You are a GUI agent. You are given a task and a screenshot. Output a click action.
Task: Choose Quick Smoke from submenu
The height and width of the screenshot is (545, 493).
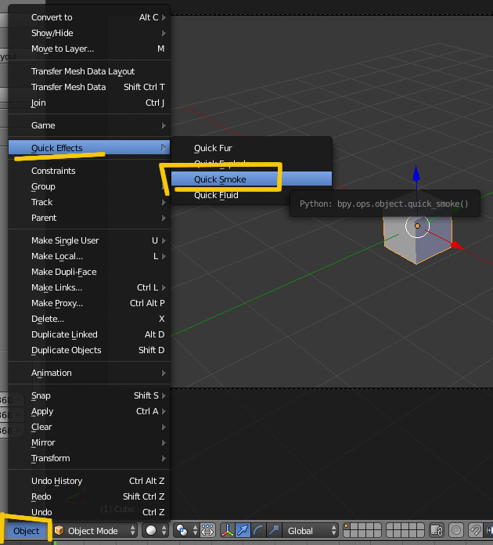click(x=251, y=179)
